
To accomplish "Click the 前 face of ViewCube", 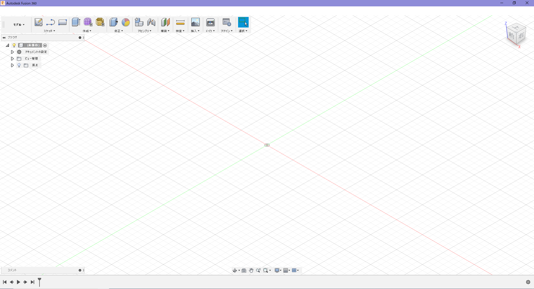I will [511, 35].
